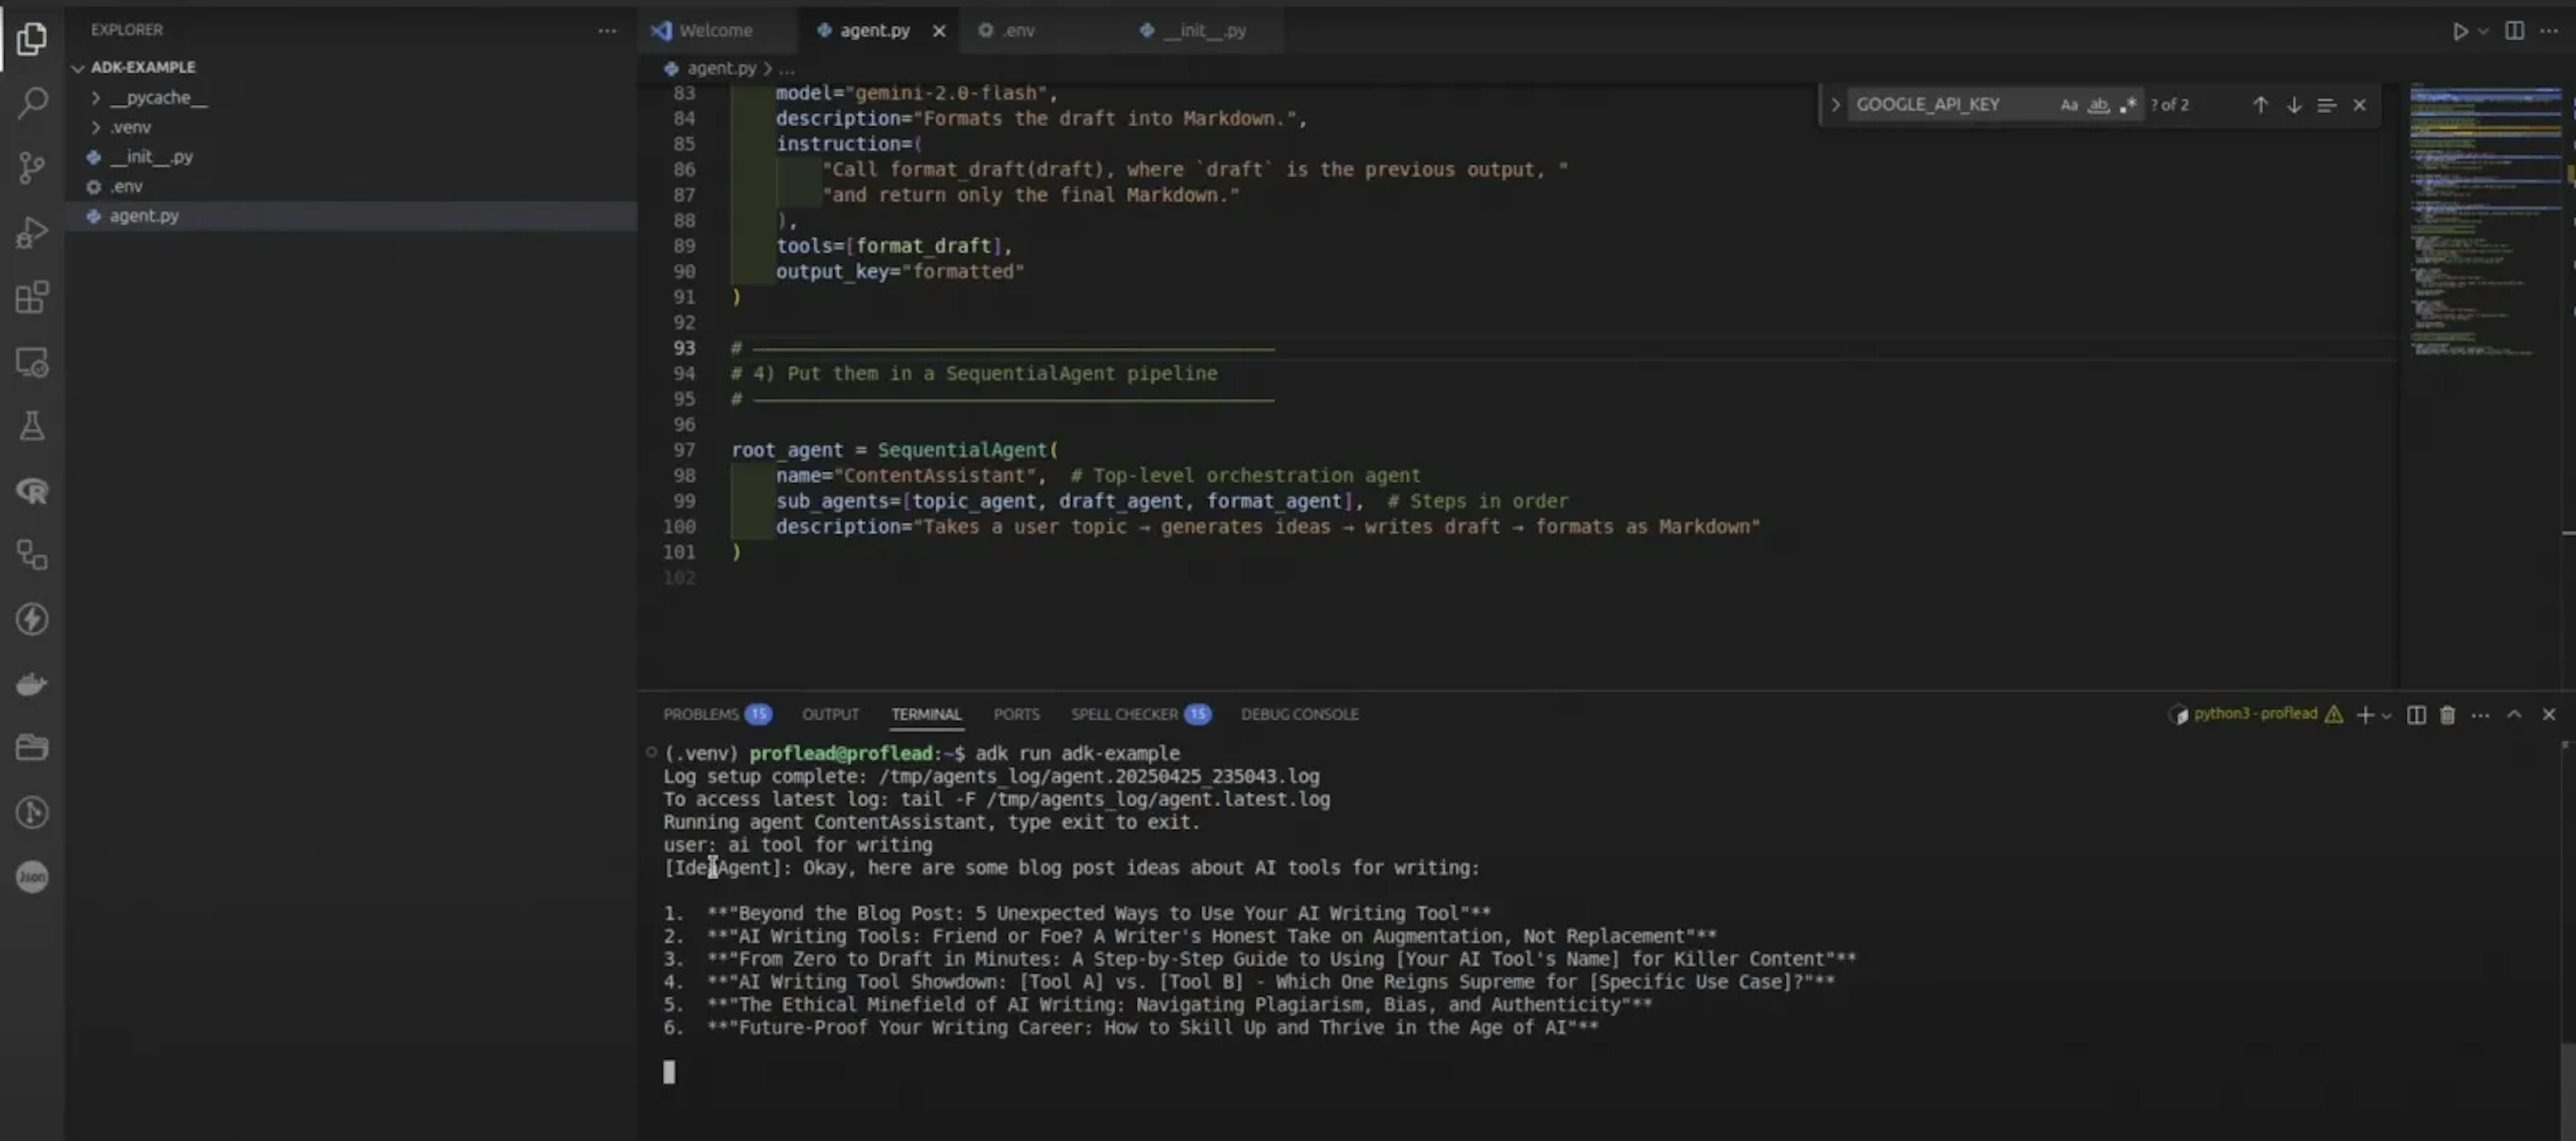Open the Search view in activity bar

tap(32, 103)
